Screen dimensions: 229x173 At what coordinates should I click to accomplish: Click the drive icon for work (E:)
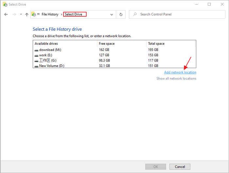[x=36, y=55]
